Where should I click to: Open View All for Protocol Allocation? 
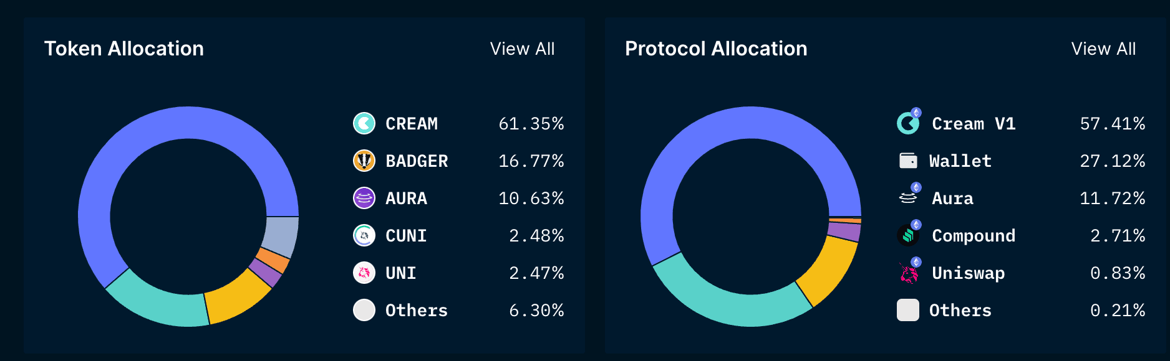1104,49
